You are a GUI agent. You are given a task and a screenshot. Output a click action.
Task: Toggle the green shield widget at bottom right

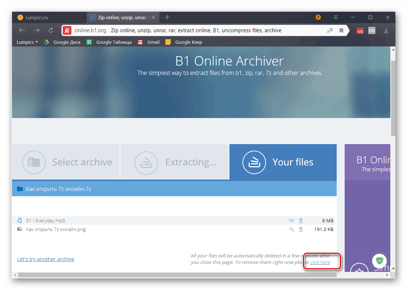tap(379, 261)
